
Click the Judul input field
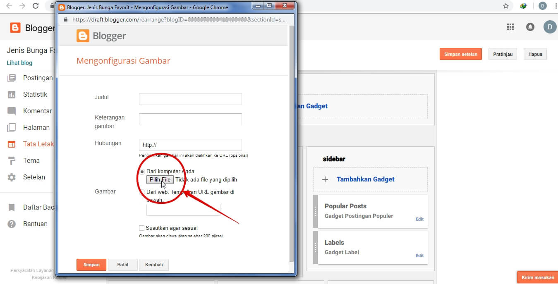pos(190,99)
